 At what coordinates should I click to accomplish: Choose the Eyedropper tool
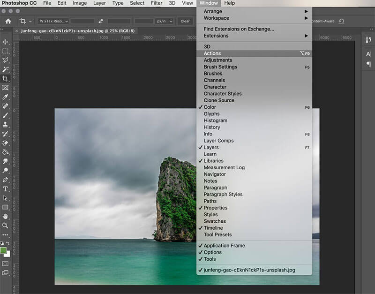[x=6, y=97]
